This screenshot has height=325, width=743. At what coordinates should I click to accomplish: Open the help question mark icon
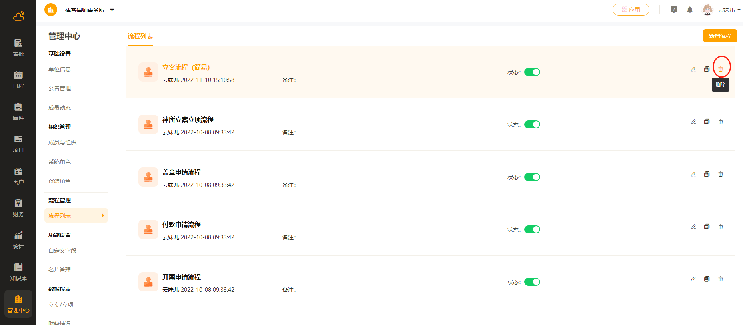[x=673, y=10]
